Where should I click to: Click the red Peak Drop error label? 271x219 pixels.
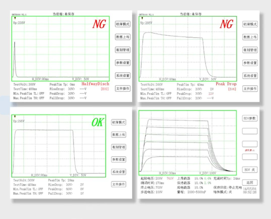tap(226, 84)
